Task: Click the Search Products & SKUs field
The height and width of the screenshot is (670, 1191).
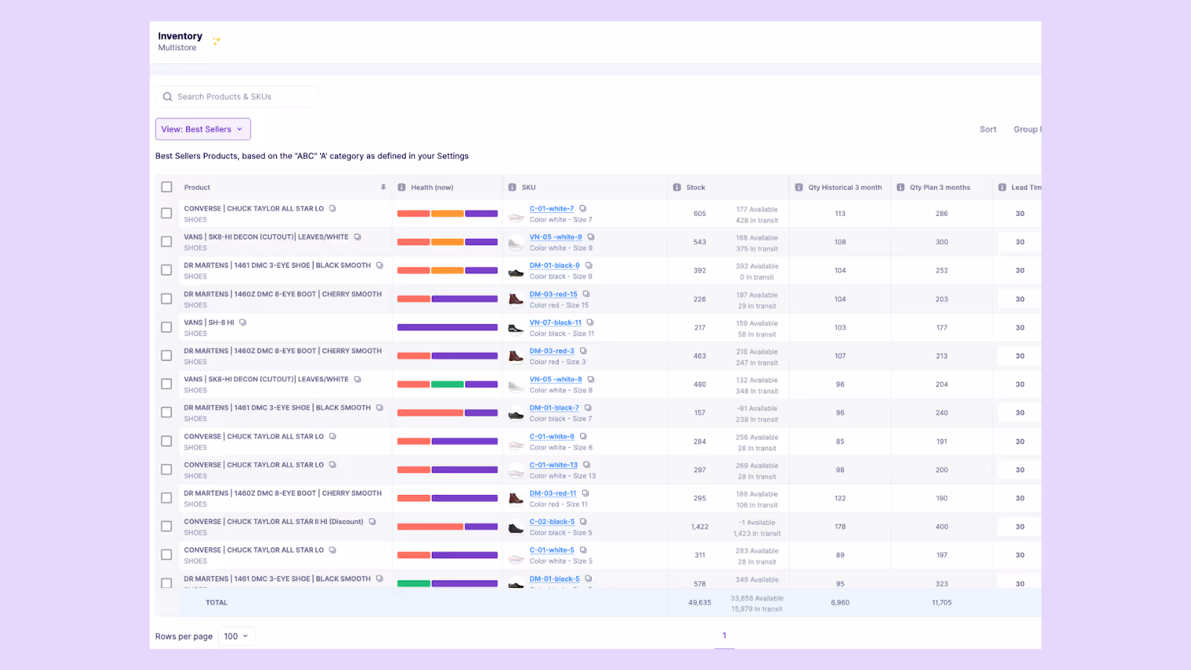Action: click(x=237, y=97)
